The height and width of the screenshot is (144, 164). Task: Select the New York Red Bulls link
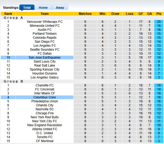click(x=45, y=117)
